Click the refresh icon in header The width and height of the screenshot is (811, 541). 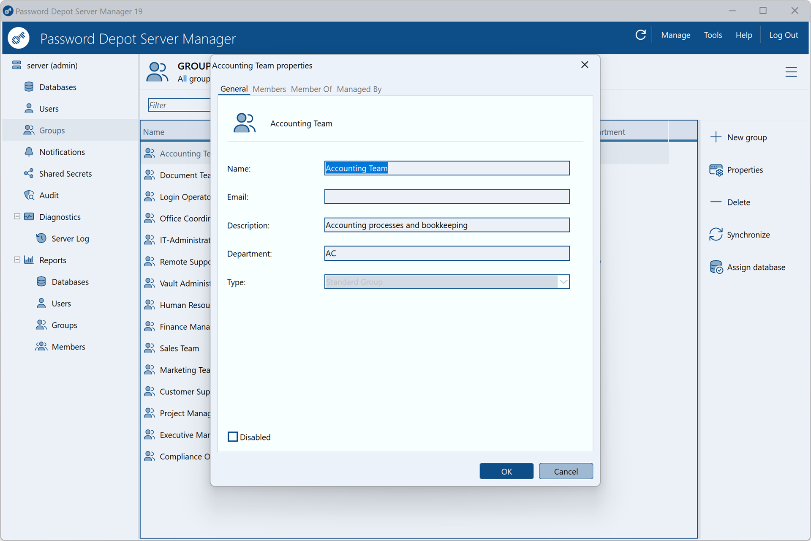click(640, 35)
